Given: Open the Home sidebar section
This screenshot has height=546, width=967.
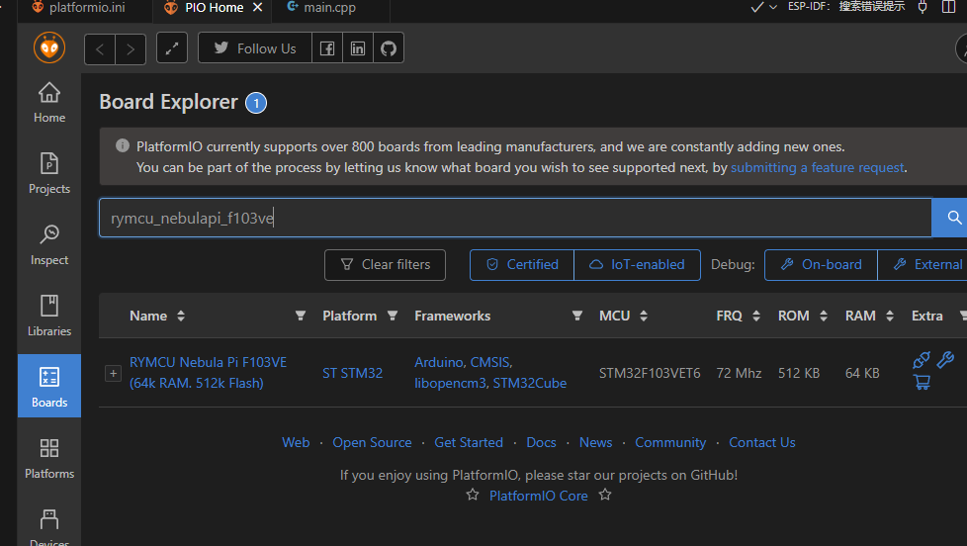Looking at the screenshot, I should (48, 103).
